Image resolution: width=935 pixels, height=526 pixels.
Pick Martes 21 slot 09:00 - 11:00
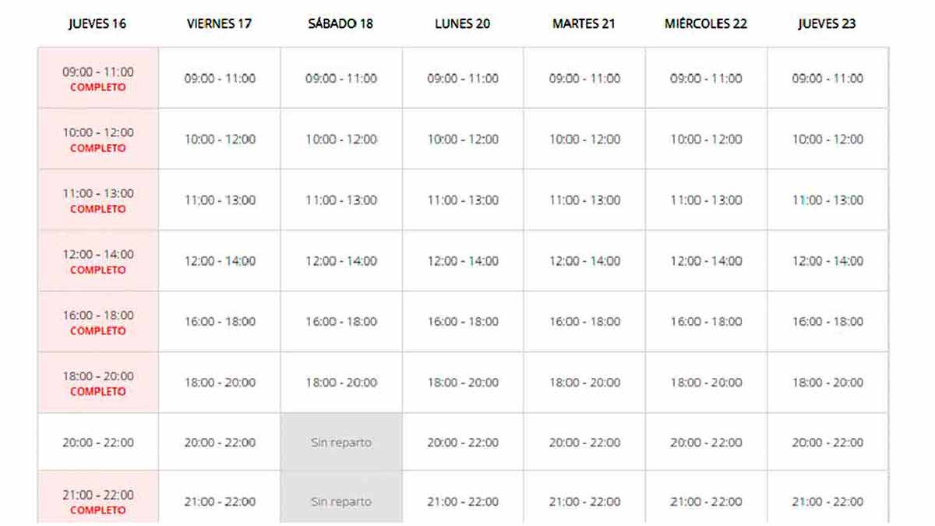pos(584,78)
